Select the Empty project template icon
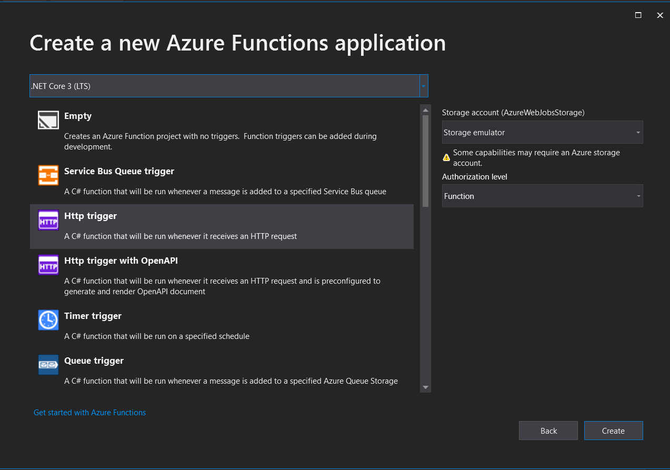670x470 pixels. [x=48, y=119]
